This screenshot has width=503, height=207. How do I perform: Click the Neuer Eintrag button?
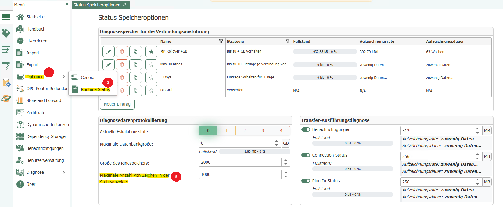[x=117, y=104]
